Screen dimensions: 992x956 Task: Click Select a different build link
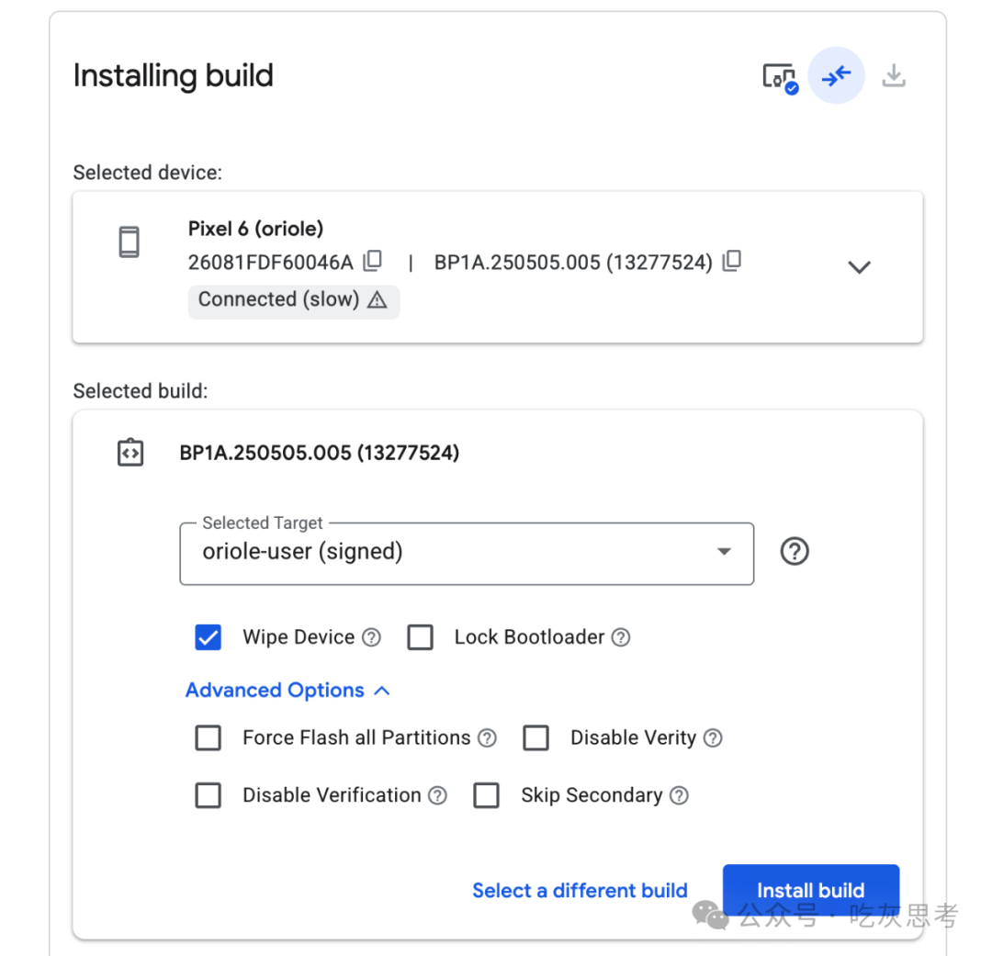(580, 890)
